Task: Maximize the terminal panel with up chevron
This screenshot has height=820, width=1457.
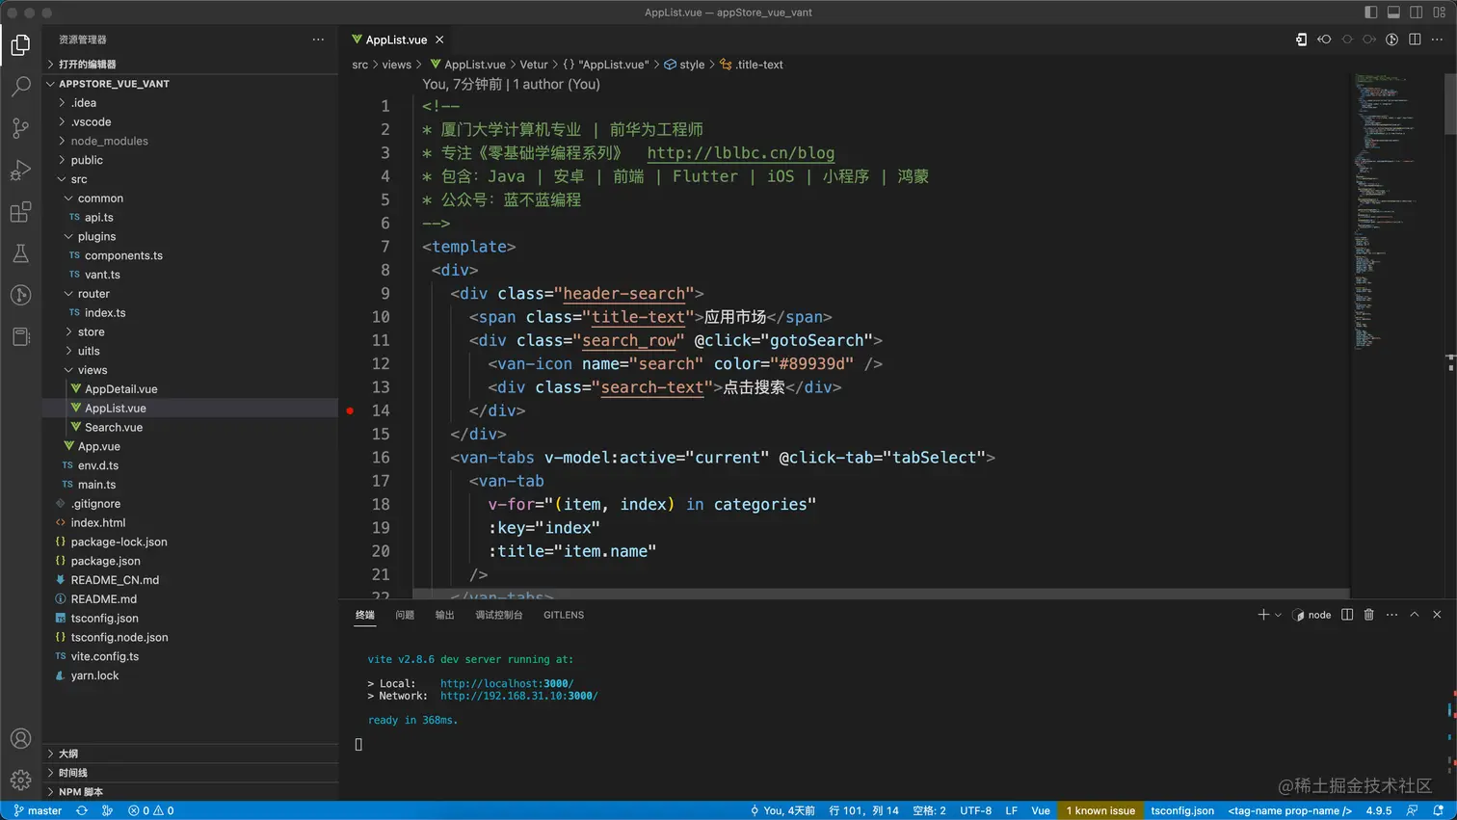Action: [x=1415, y=615]
